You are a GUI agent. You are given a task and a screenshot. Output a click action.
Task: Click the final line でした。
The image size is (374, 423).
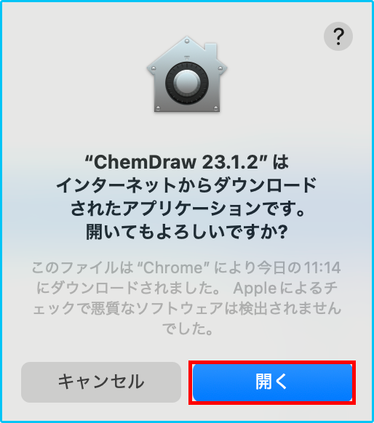click(x=187, y=329)
